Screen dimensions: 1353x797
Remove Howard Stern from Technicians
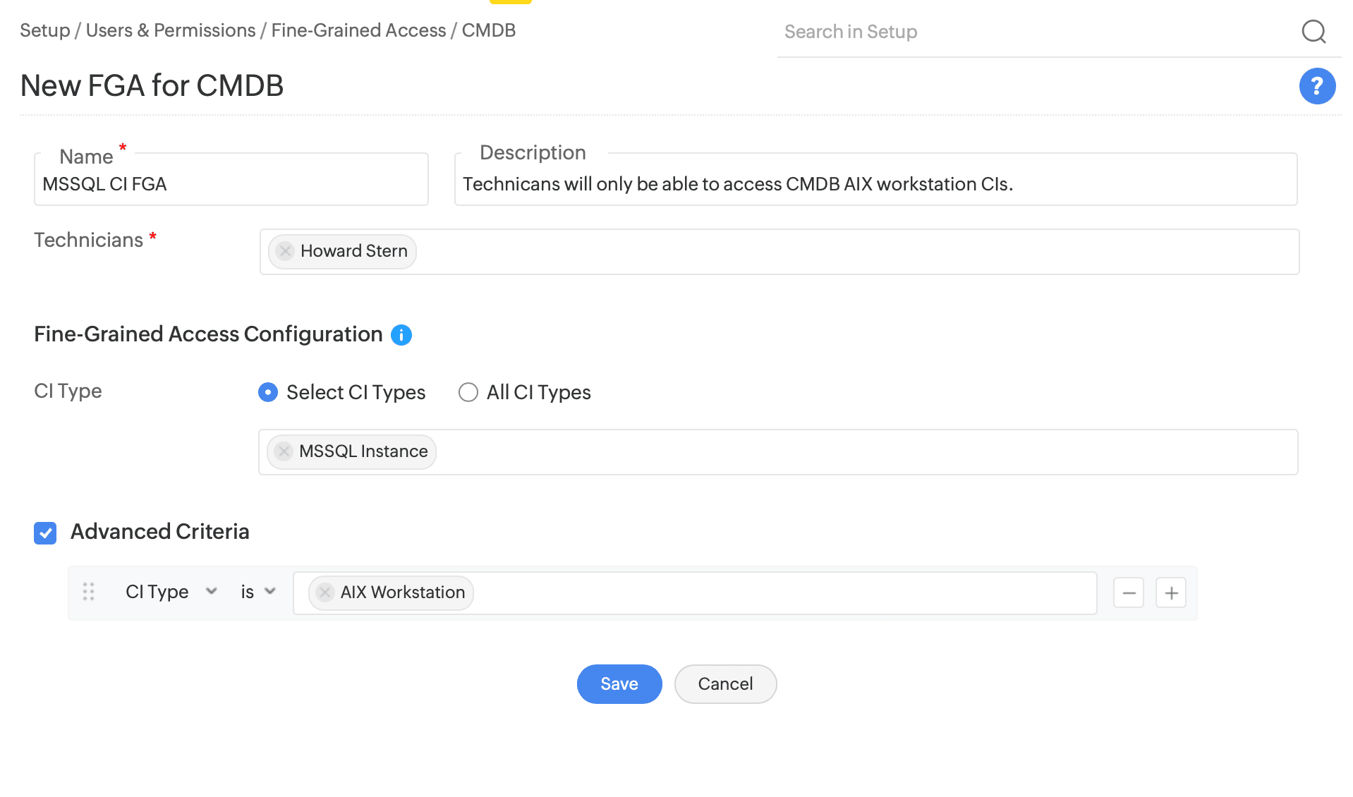[x=285, y=251]
